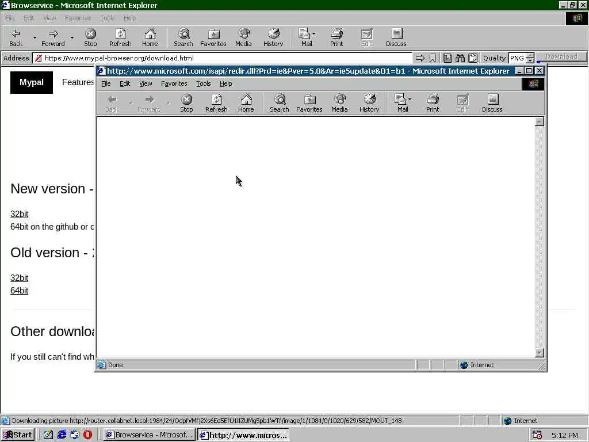Click Stop in the Browservice window toolbar
This screenshot has width=589, height=442.
coord(90,37)
